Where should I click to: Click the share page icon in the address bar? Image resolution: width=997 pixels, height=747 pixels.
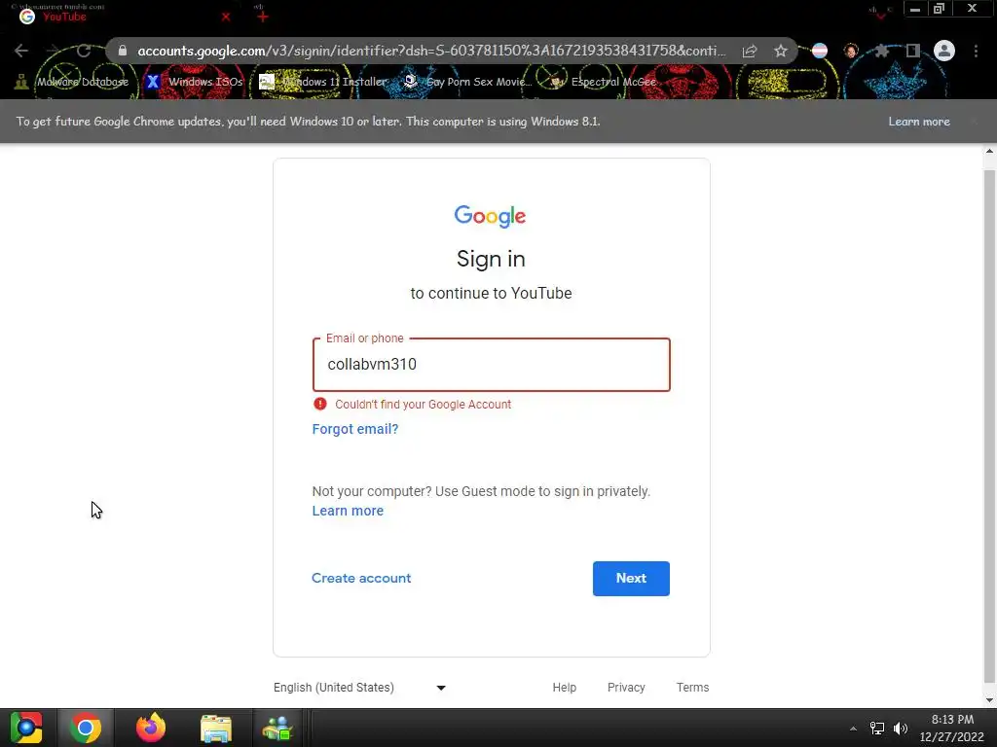750,51
